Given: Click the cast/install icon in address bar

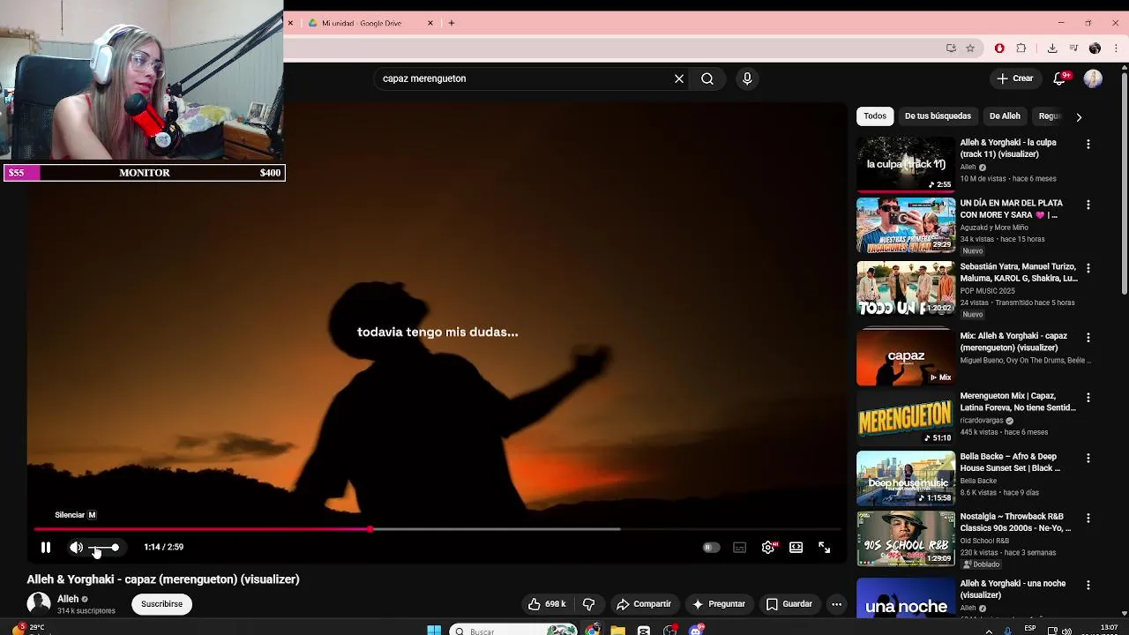Looking at the screenshot, I should pos(951,49).
